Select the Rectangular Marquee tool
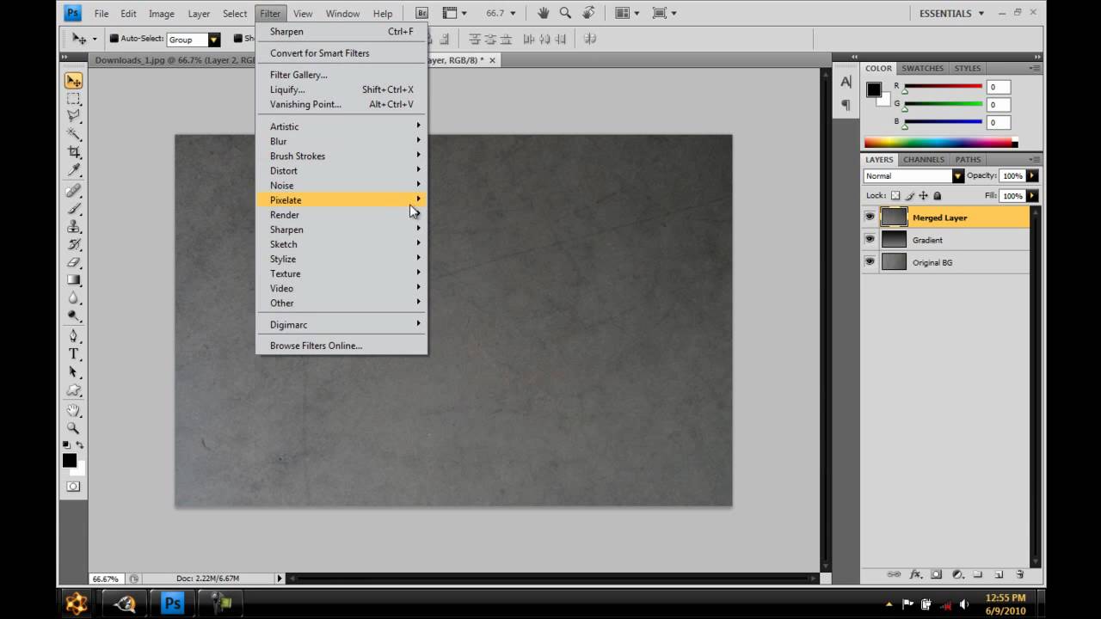The image size is (1101, 619). point(73,99)
